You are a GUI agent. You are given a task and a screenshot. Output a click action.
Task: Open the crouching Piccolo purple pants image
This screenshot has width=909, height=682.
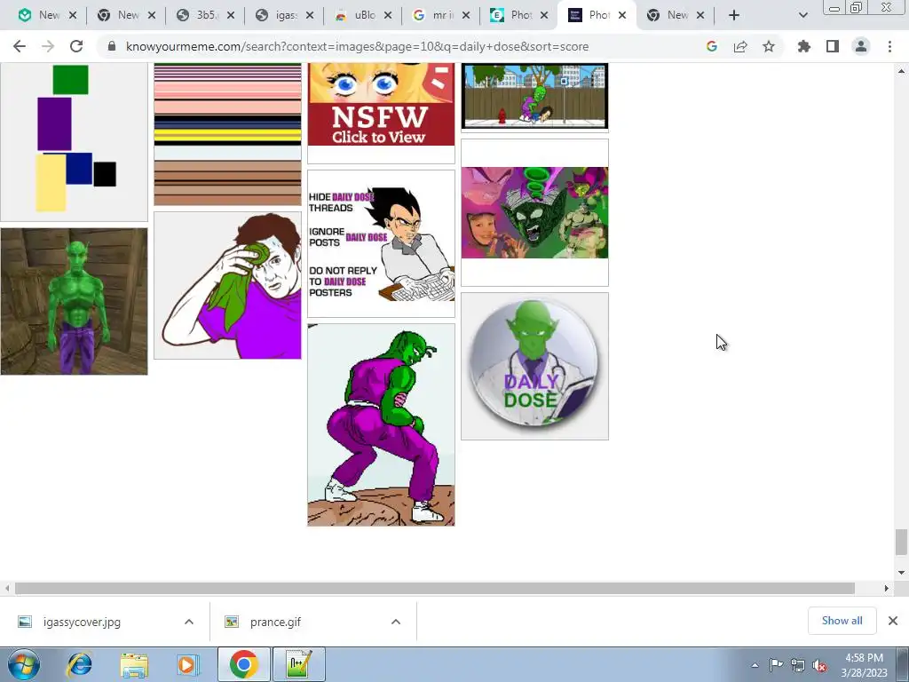[381, 425]
